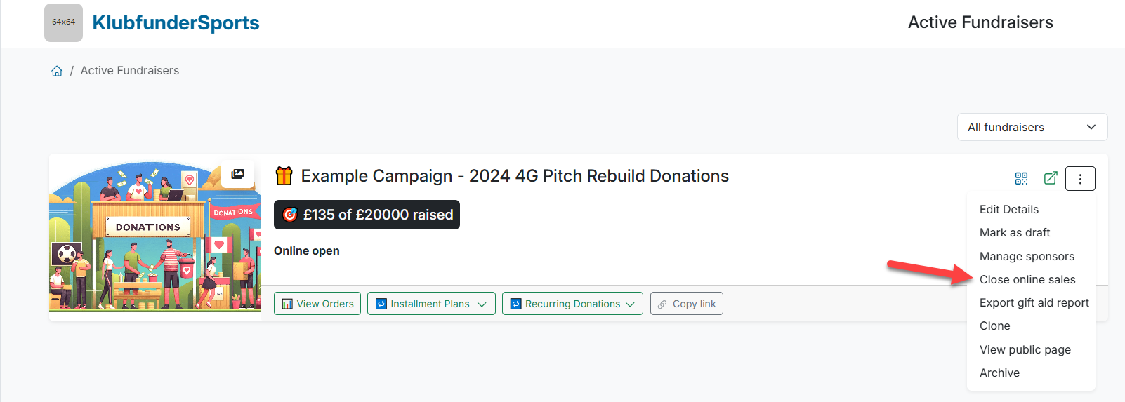Click the 64x64 logo placeholder

point(63,22)
